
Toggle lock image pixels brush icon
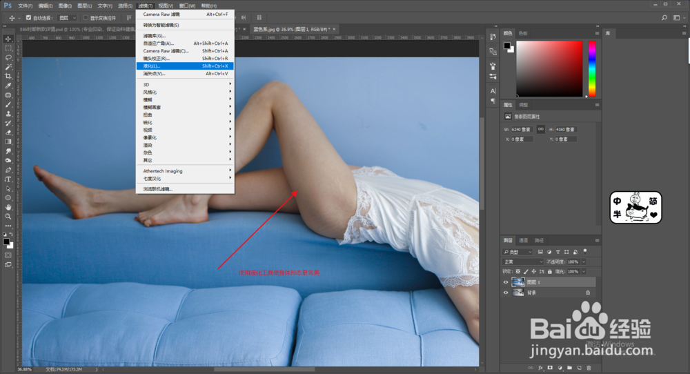[526, 272]
